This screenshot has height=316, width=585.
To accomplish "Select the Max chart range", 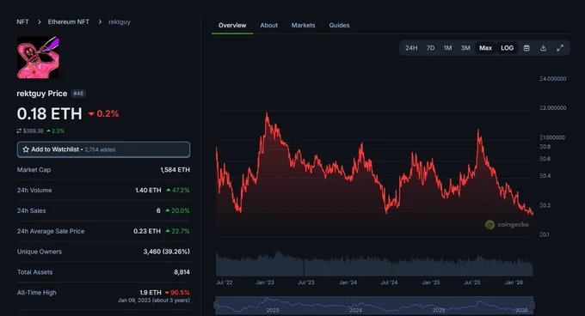I will [485, 48].
